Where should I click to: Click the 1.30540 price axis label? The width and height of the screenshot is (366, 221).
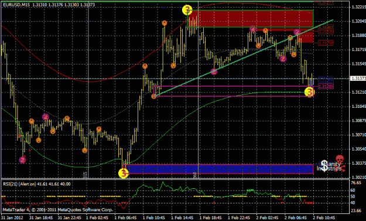pos(359,149)
